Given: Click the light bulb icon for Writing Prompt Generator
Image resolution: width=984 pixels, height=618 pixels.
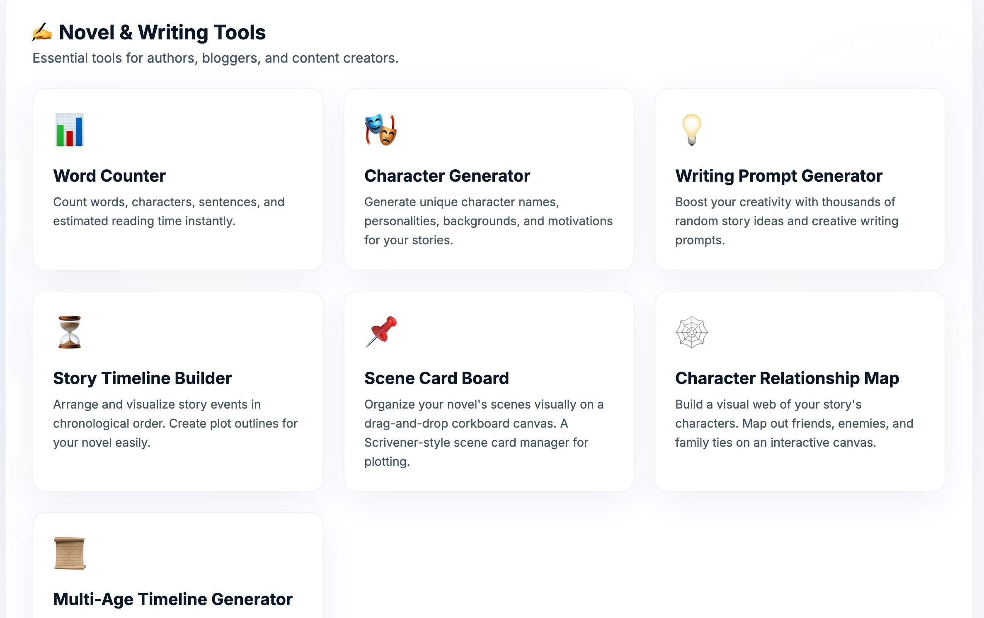Looking at the screenshot, I should click(x=691, y=130).
